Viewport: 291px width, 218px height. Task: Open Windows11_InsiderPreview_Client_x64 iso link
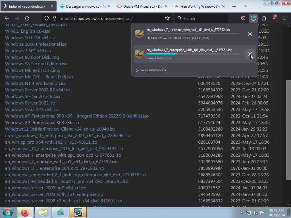point(60,129)
